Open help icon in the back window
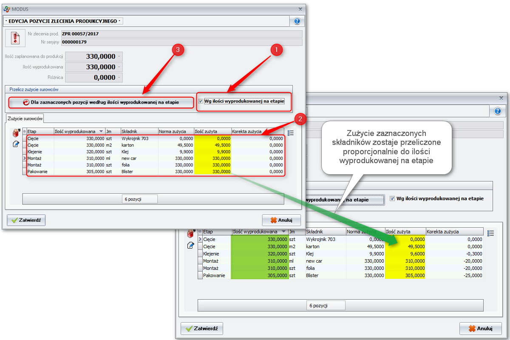510x340 pixels. click(498, 111)
